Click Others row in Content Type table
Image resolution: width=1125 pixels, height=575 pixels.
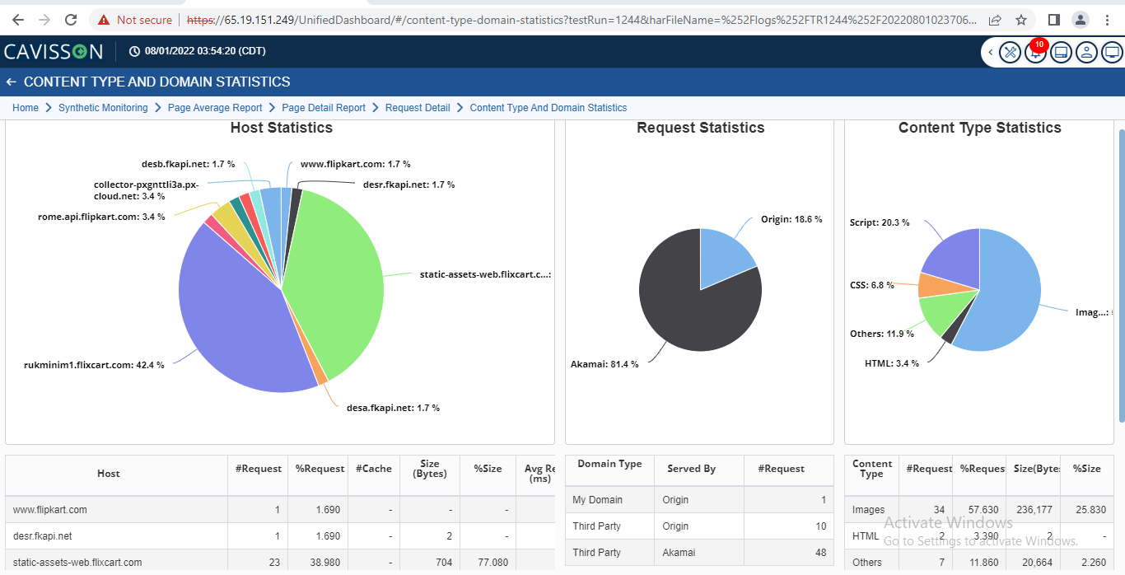pyautogui.click(x=979, y=563)
